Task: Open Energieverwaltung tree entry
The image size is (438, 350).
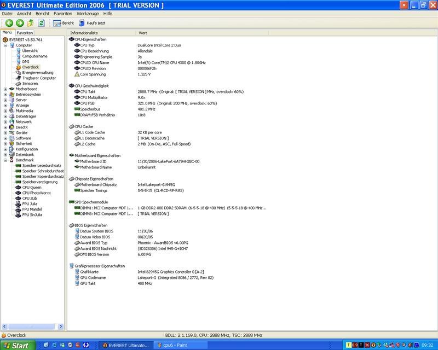Action: point(37,73)
